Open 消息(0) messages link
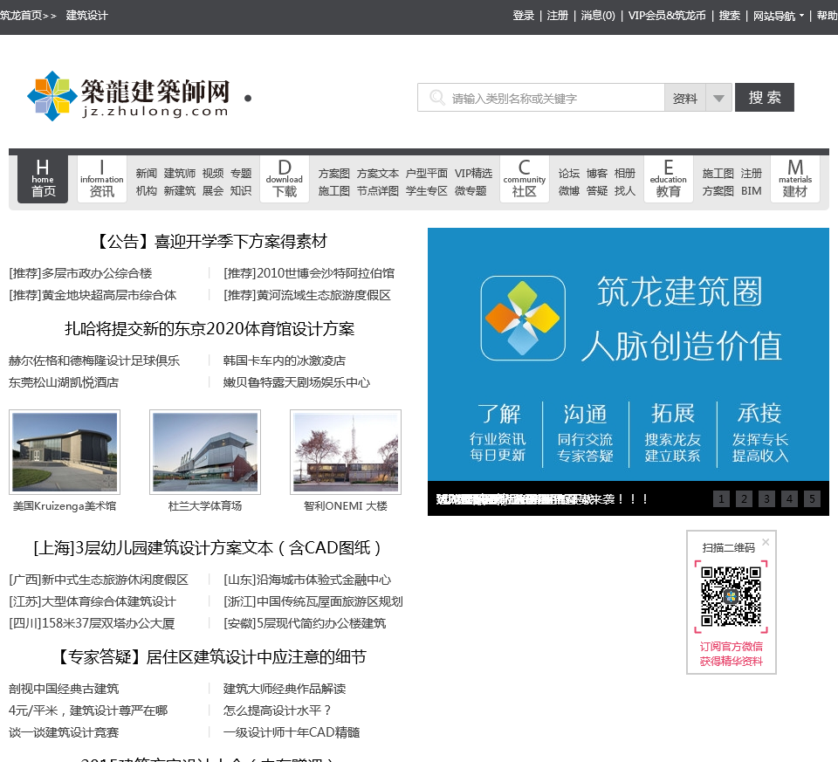Screen dimensions: 838x762 point(598,16)
